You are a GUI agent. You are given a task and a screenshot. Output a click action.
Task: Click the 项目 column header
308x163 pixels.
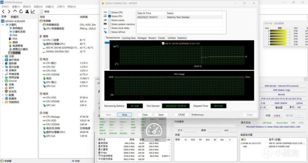tap(42, 17)
